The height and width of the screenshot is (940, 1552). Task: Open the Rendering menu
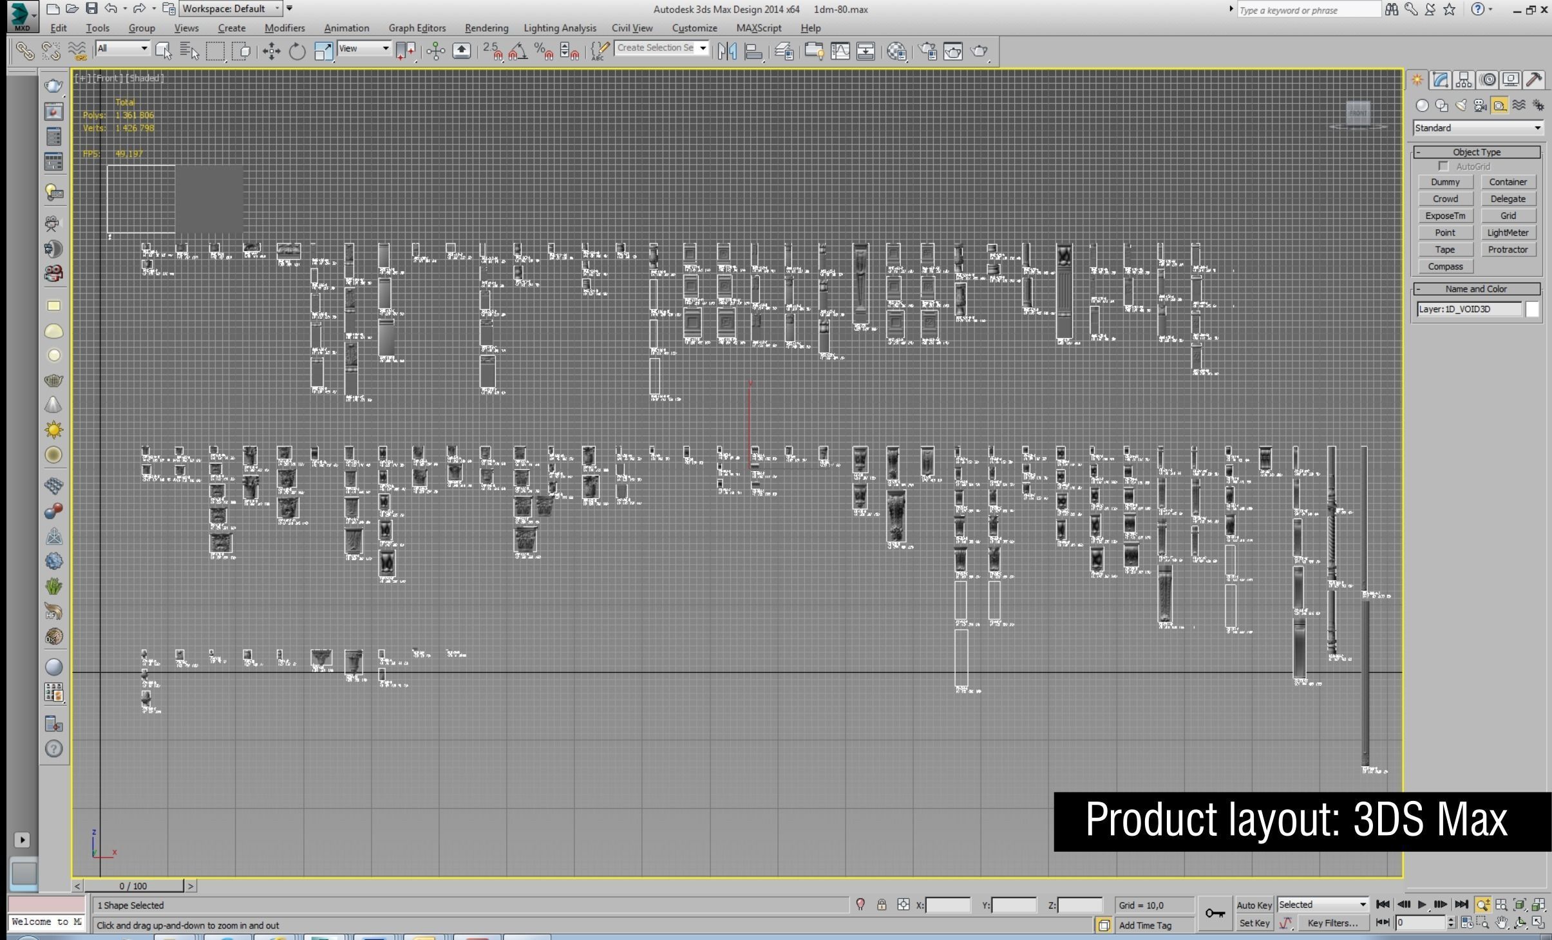point(486,28)
